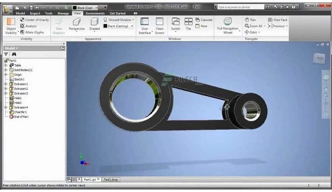Switch to Model ribbon tab
Image resolution: width=332 pixels, height=192 pixels.
click(20, 13)
